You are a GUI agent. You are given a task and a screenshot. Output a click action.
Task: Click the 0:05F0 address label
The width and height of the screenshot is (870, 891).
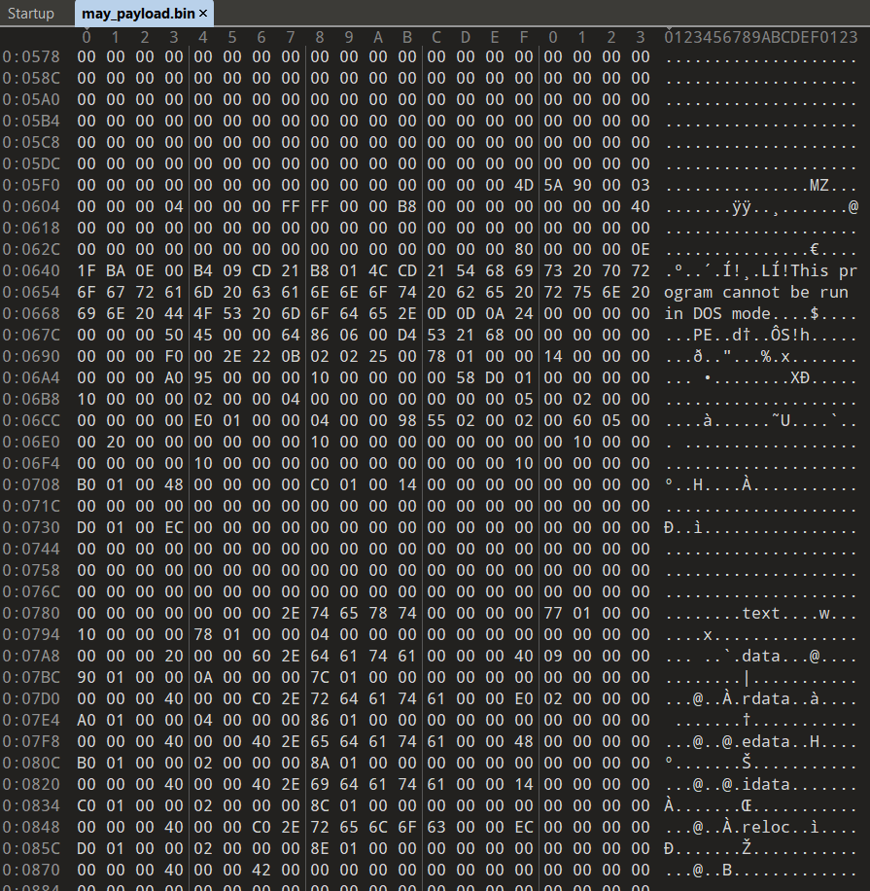[32, 185]
